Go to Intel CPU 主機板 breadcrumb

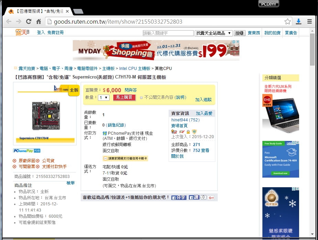coord(135,69)
